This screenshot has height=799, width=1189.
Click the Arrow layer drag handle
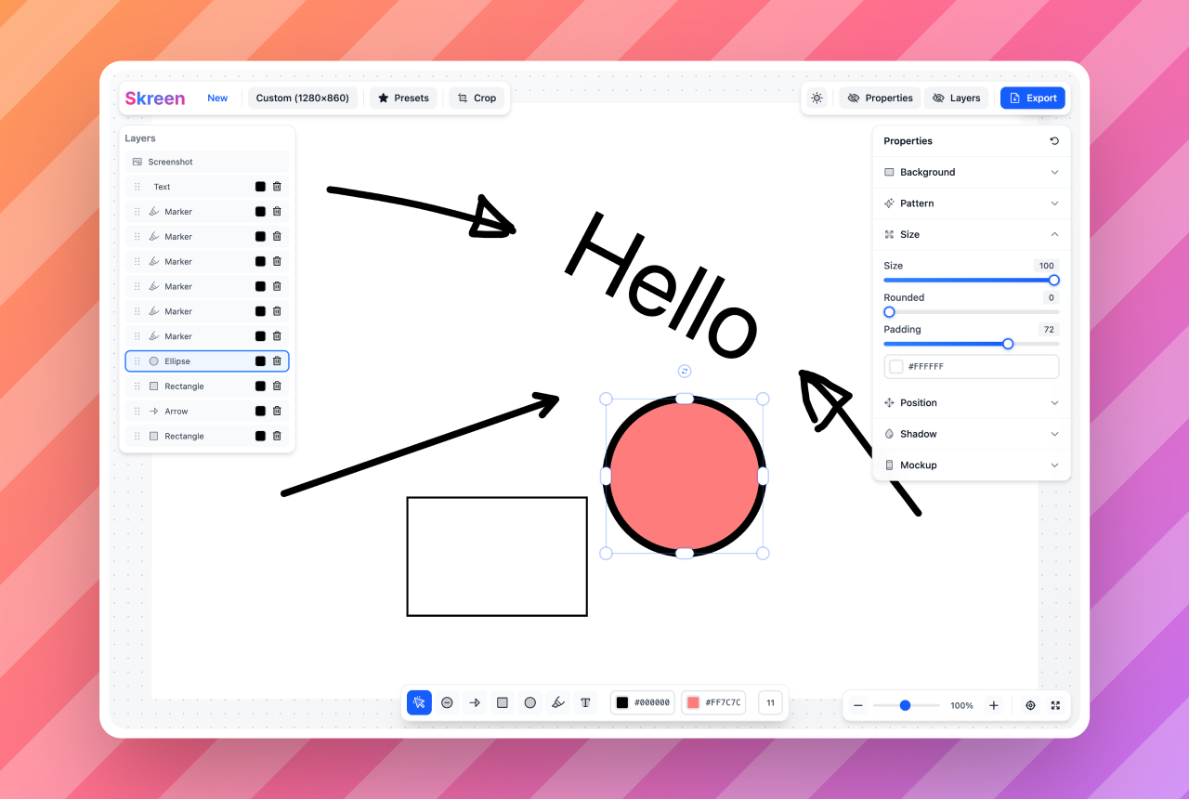coord(137,411)
